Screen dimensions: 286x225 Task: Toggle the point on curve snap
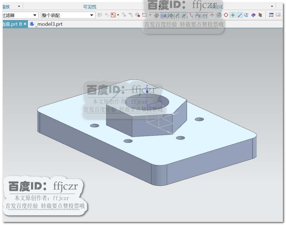click(x=240, y=15)
